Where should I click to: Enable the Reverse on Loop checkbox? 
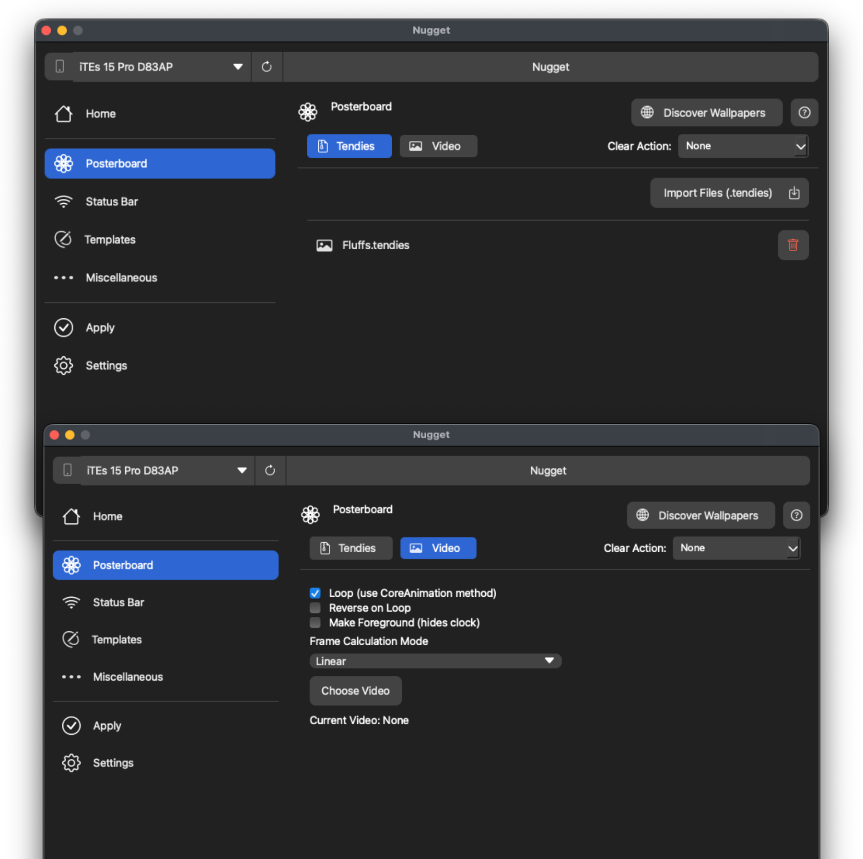click(x=315, y=608)
